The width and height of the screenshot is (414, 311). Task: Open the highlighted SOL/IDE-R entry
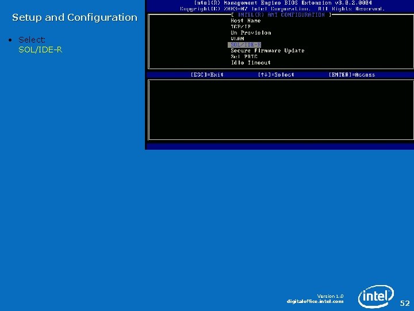pyautogui.click(x=244, y=45)
